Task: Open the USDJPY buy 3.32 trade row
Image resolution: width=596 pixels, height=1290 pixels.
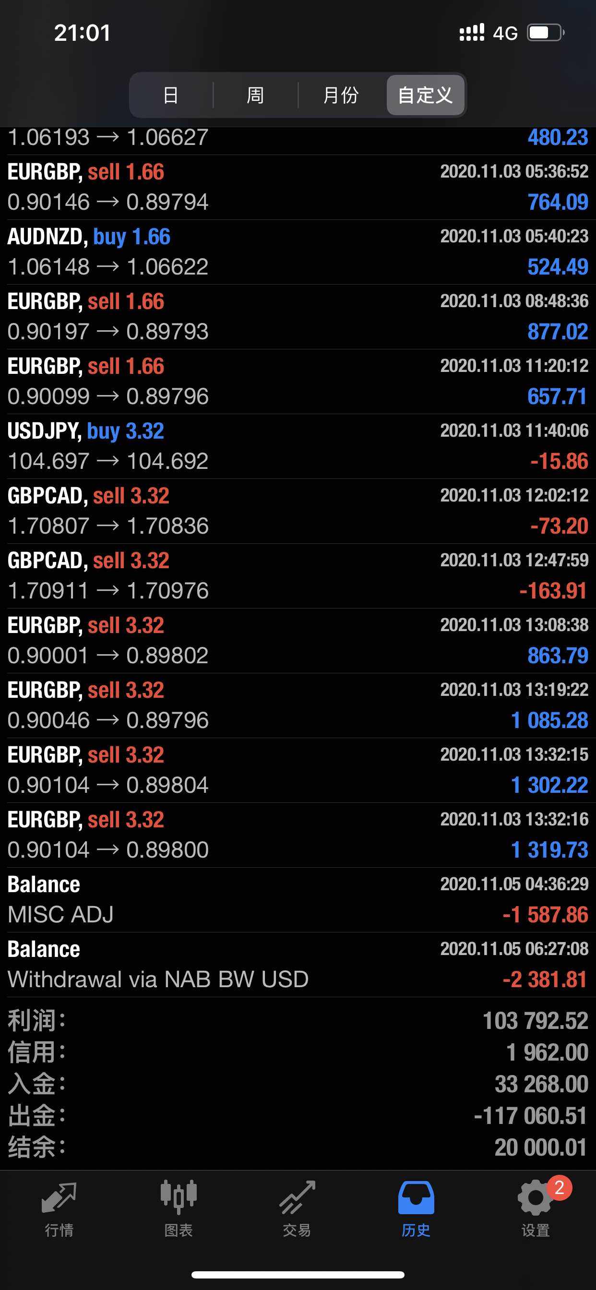Action: click(298, 446)
